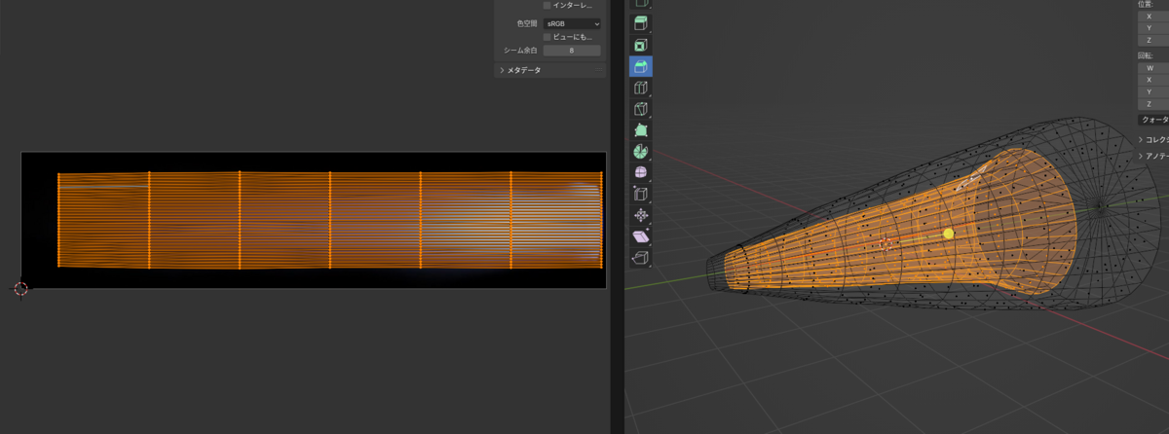Viewport: 1169px width, 434px height.
Task: Select the Knife tool
Action: (x=641, y=109)
